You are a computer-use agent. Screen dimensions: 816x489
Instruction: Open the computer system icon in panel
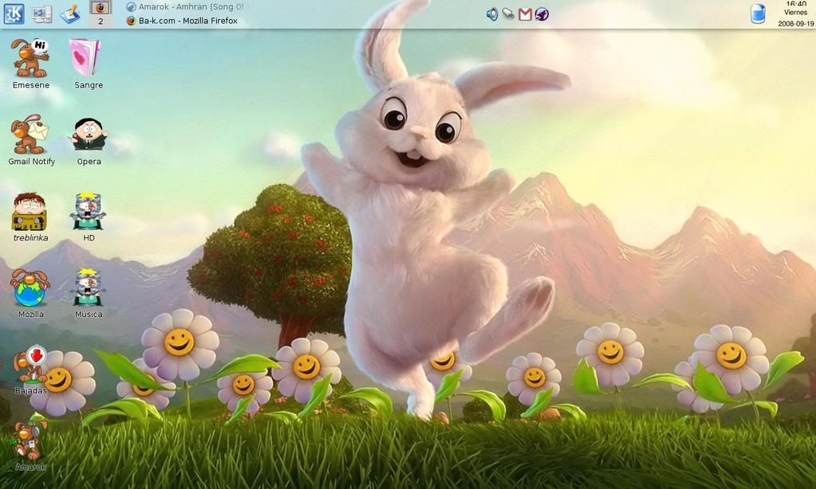tap(42, 14)
